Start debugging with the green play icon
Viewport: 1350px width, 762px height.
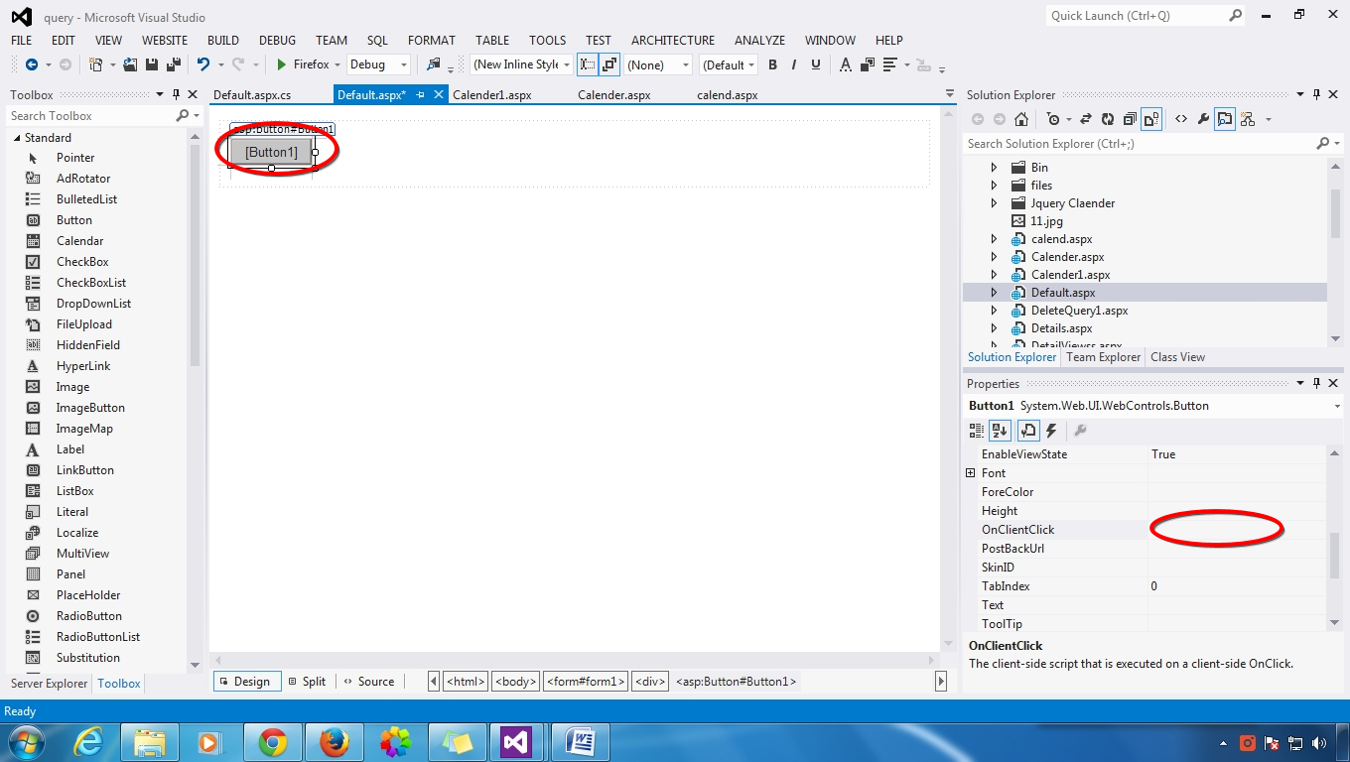pos(282,64)
